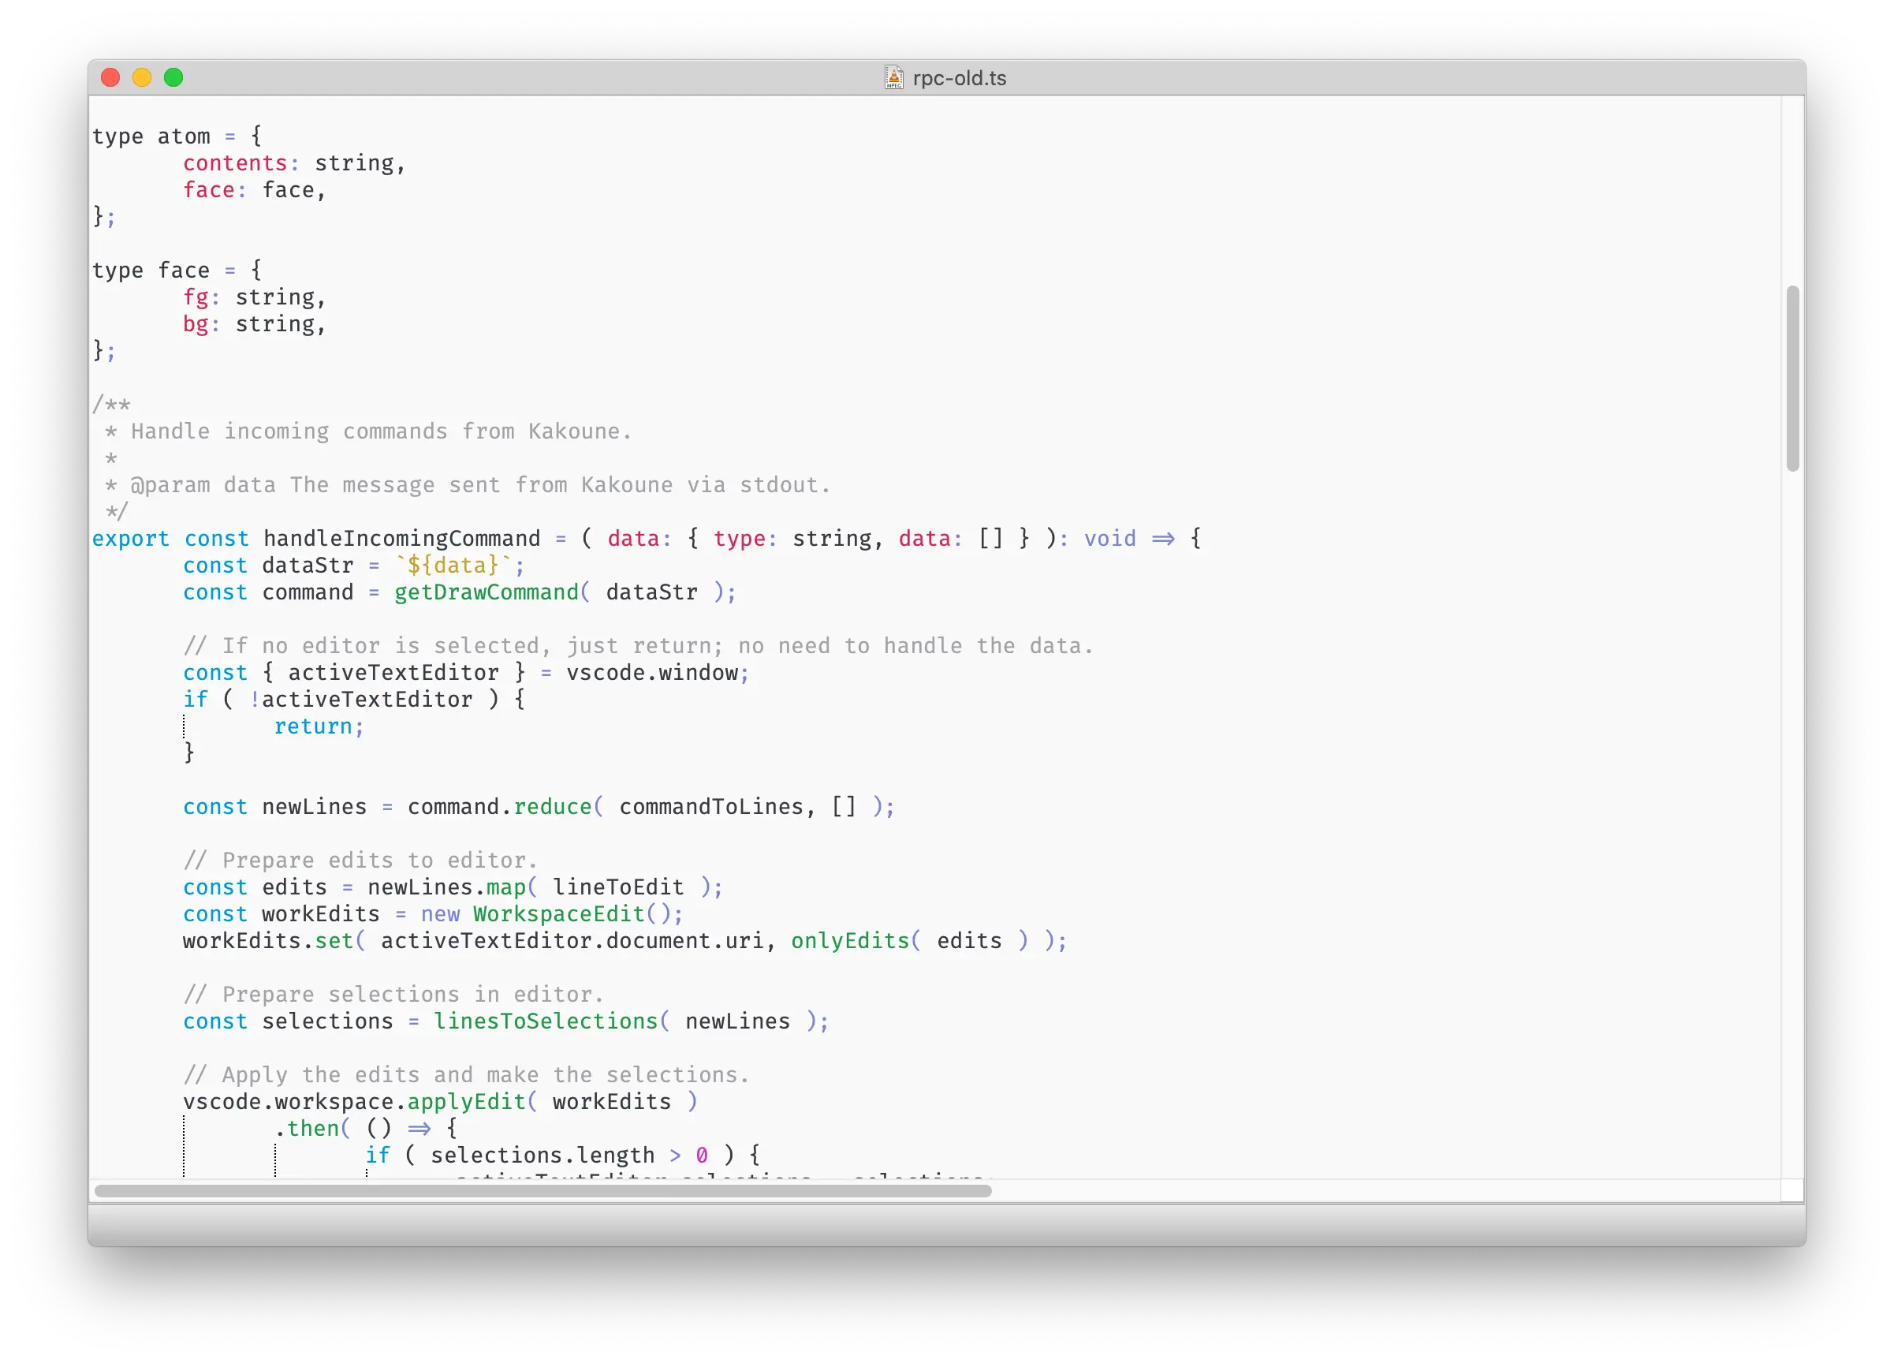Click the getDrawCommand function call
The image size is (1894, 1363).
coord(487,592)
